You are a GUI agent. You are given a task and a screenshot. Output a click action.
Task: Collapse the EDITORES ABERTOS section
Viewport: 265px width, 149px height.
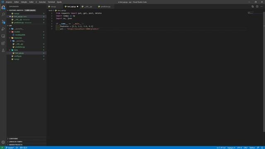(8, 10)
